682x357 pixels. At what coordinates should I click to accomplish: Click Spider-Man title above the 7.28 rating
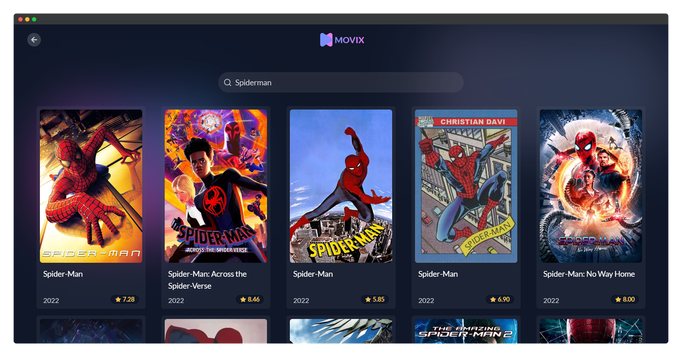click(x=63, y=274)
